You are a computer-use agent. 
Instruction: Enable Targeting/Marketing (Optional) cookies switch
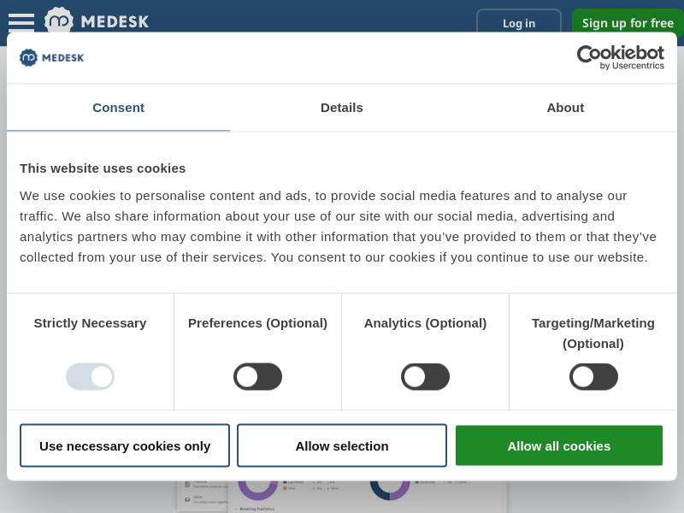[593, 376]
